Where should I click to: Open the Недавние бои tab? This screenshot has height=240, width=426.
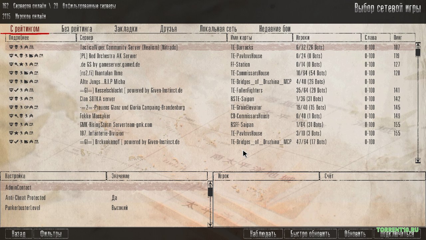click(275, 29)
